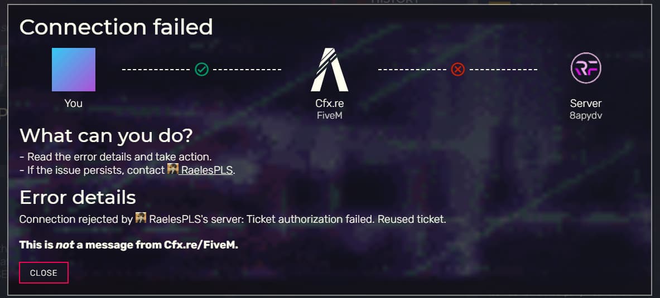
Task: Click the green checkmark connection status icon
Action: [201, 70]
